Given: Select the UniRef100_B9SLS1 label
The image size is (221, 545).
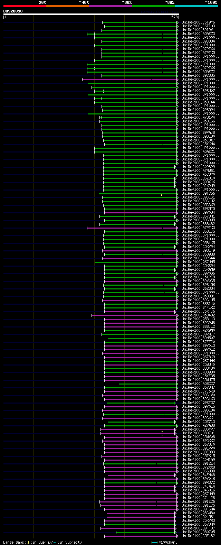Looking at the screenshot, I should click(x=199, y=197).
